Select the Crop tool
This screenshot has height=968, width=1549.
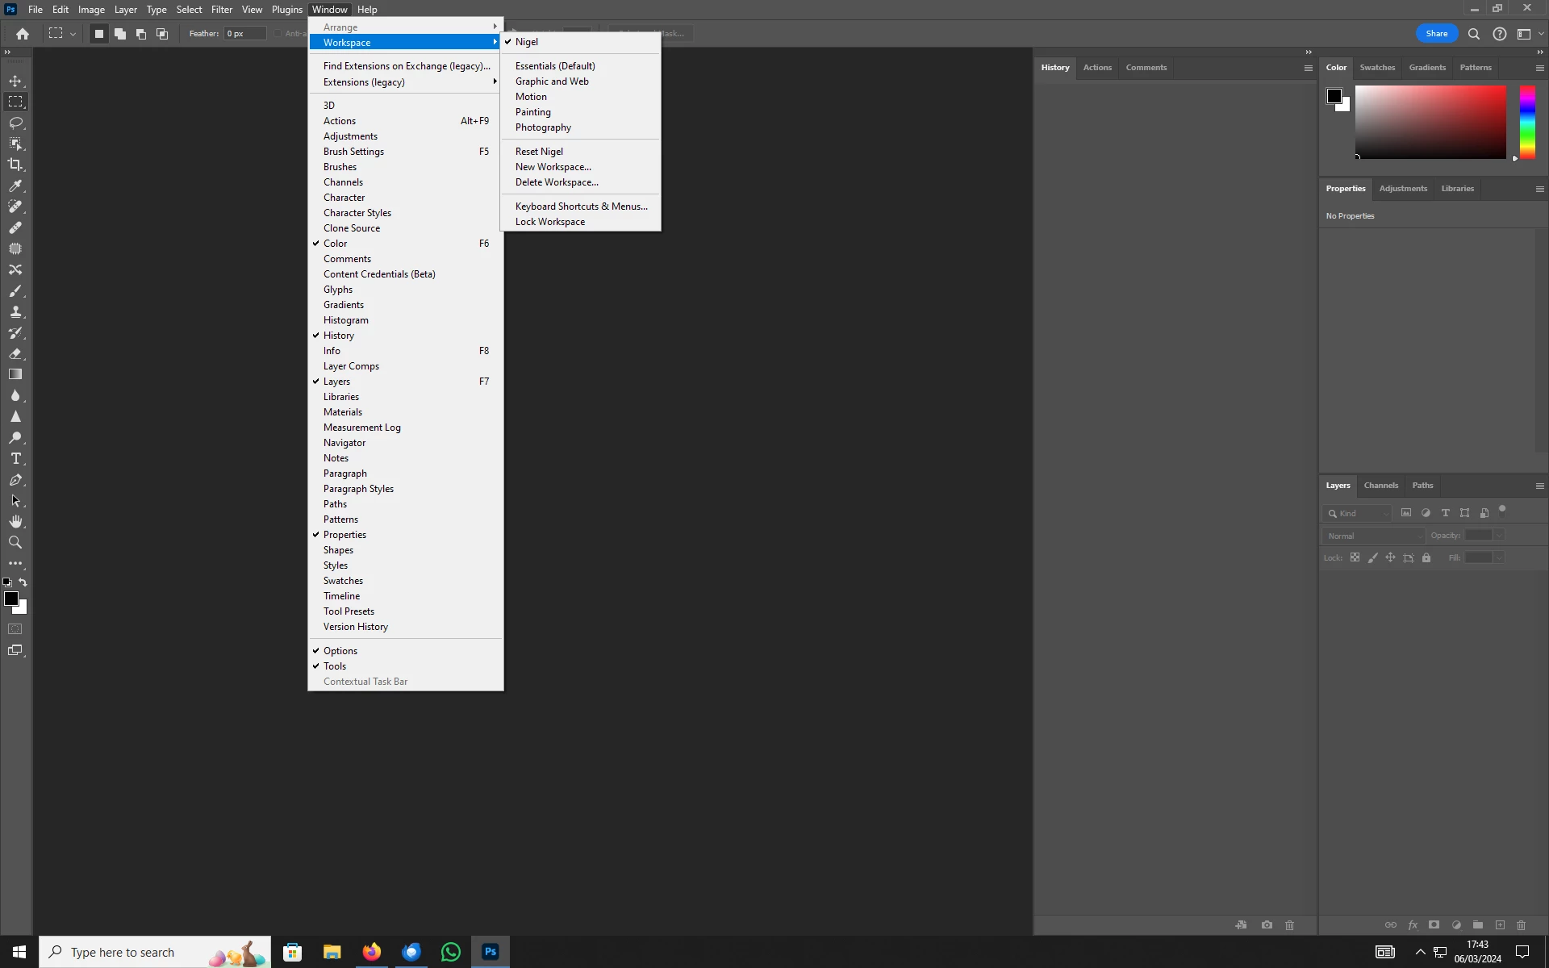pos(15,165)
